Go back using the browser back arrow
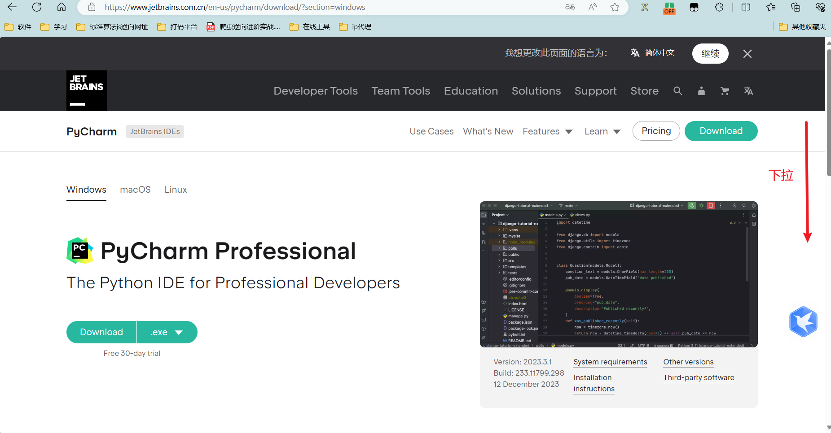This screenshot has width=831, height=433. click(12, 7)
